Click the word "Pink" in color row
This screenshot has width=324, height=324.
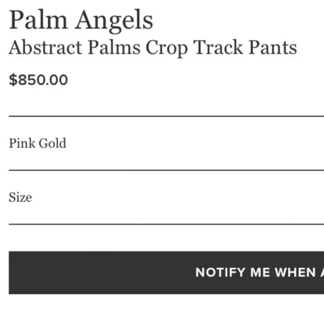[22, 143]
